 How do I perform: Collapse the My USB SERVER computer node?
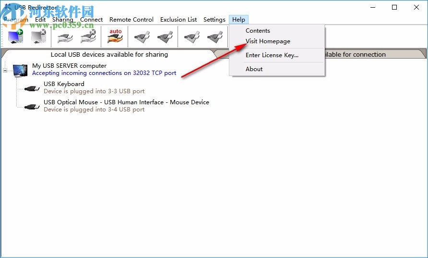5,70
